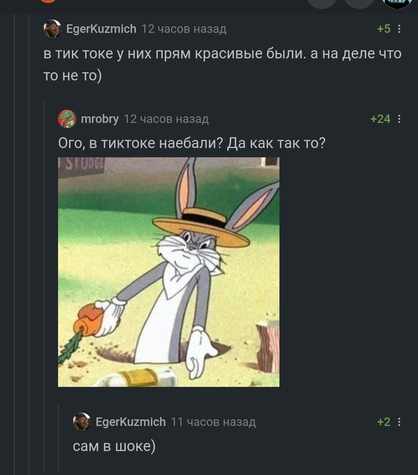Open the three-dot menu on the +5 comment
This screenshot has height=475, width=418.
(x=399, y=29)
